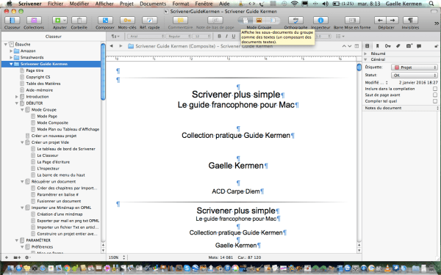Switch to corkboard view in Mode Groupe
Image resolution: width=441 pixels, height=275 pixels.
tap(259, 21)
